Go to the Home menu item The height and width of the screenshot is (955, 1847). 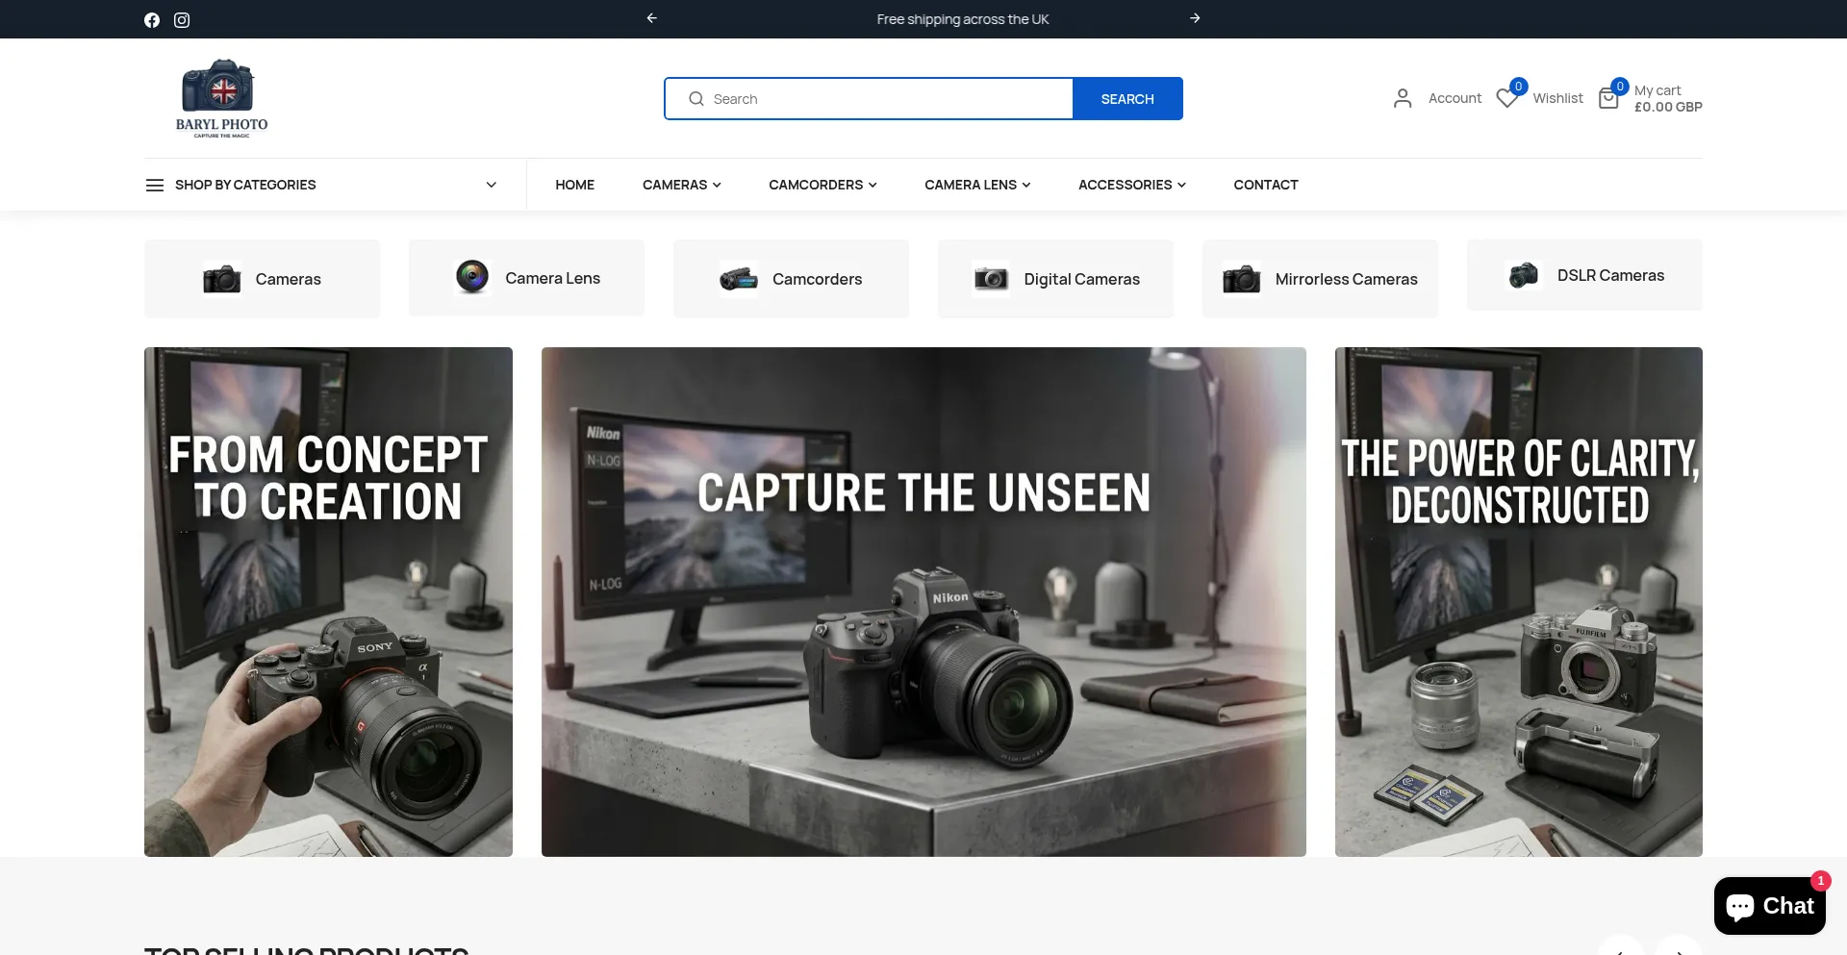pos(574,185)
